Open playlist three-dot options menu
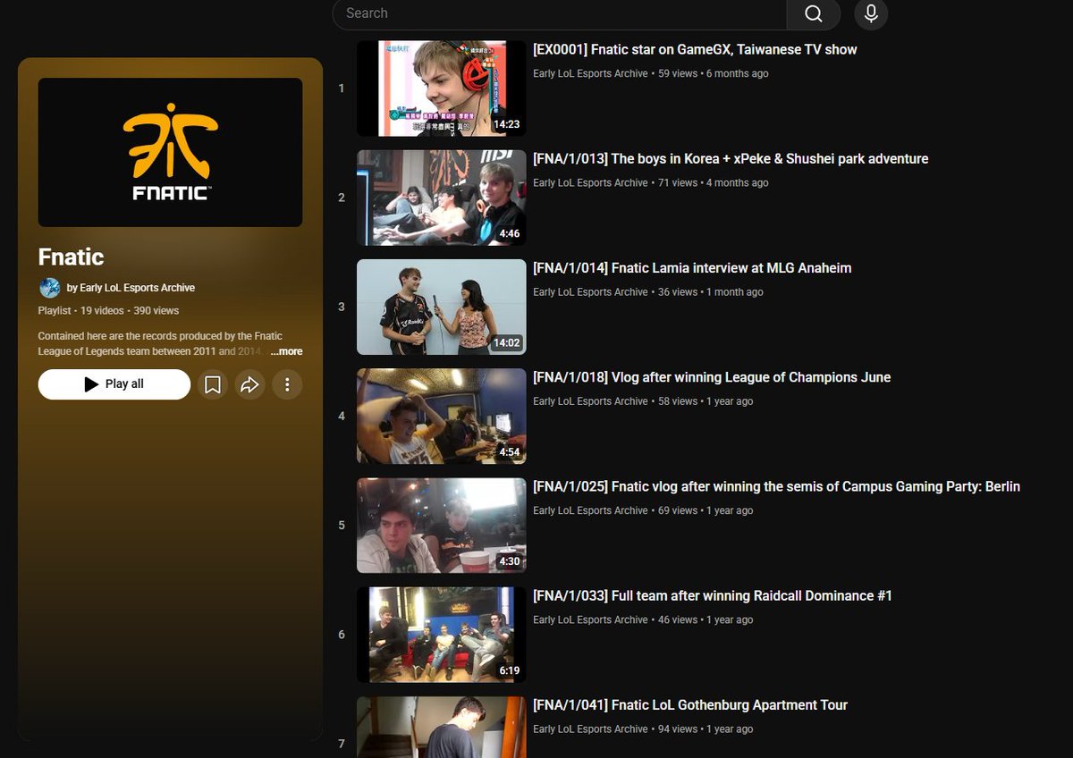Viewport: 1073px width, 758px height. point(287,384)
